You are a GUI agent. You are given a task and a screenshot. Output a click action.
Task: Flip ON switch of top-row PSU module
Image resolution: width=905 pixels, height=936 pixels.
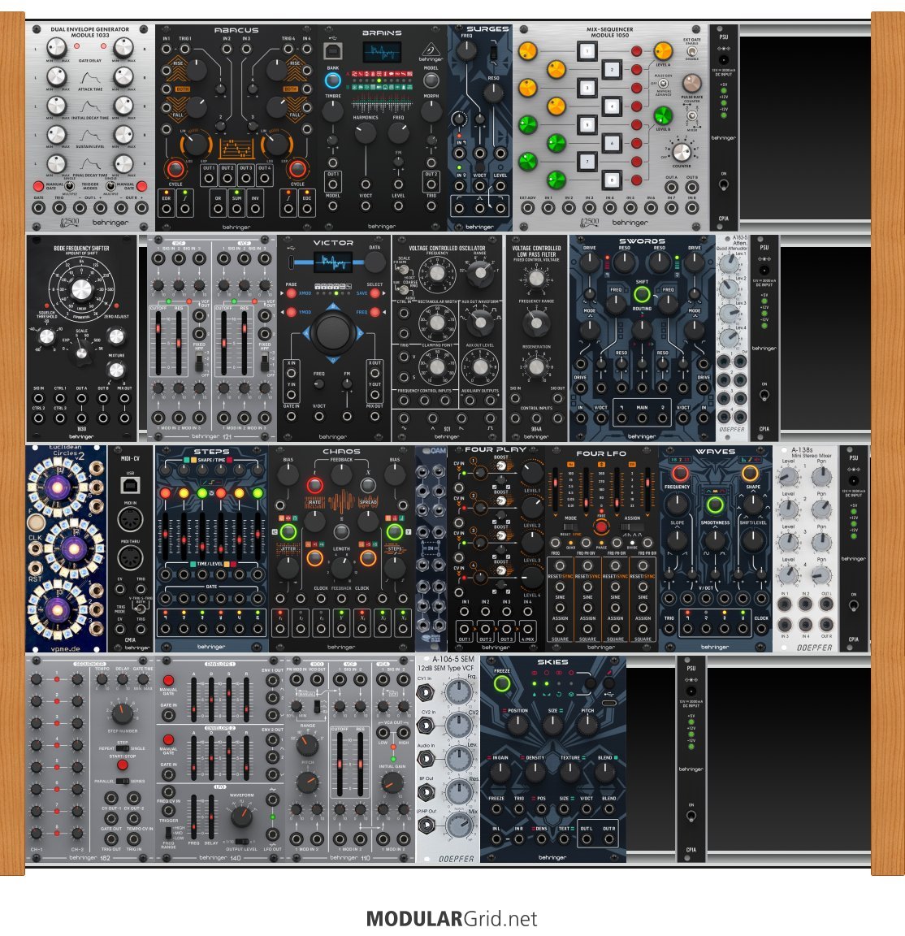coord(724,184)
